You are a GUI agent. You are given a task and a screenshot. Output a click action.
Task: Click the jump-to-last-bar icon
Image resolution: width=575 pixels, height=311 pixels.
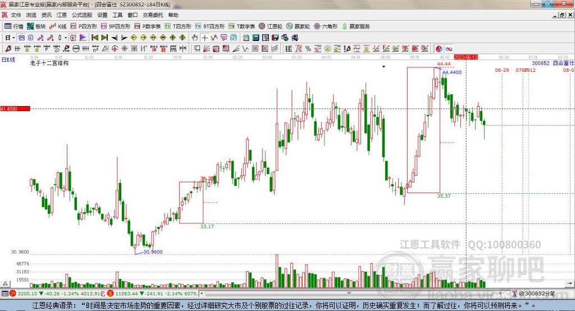point(104,38)
